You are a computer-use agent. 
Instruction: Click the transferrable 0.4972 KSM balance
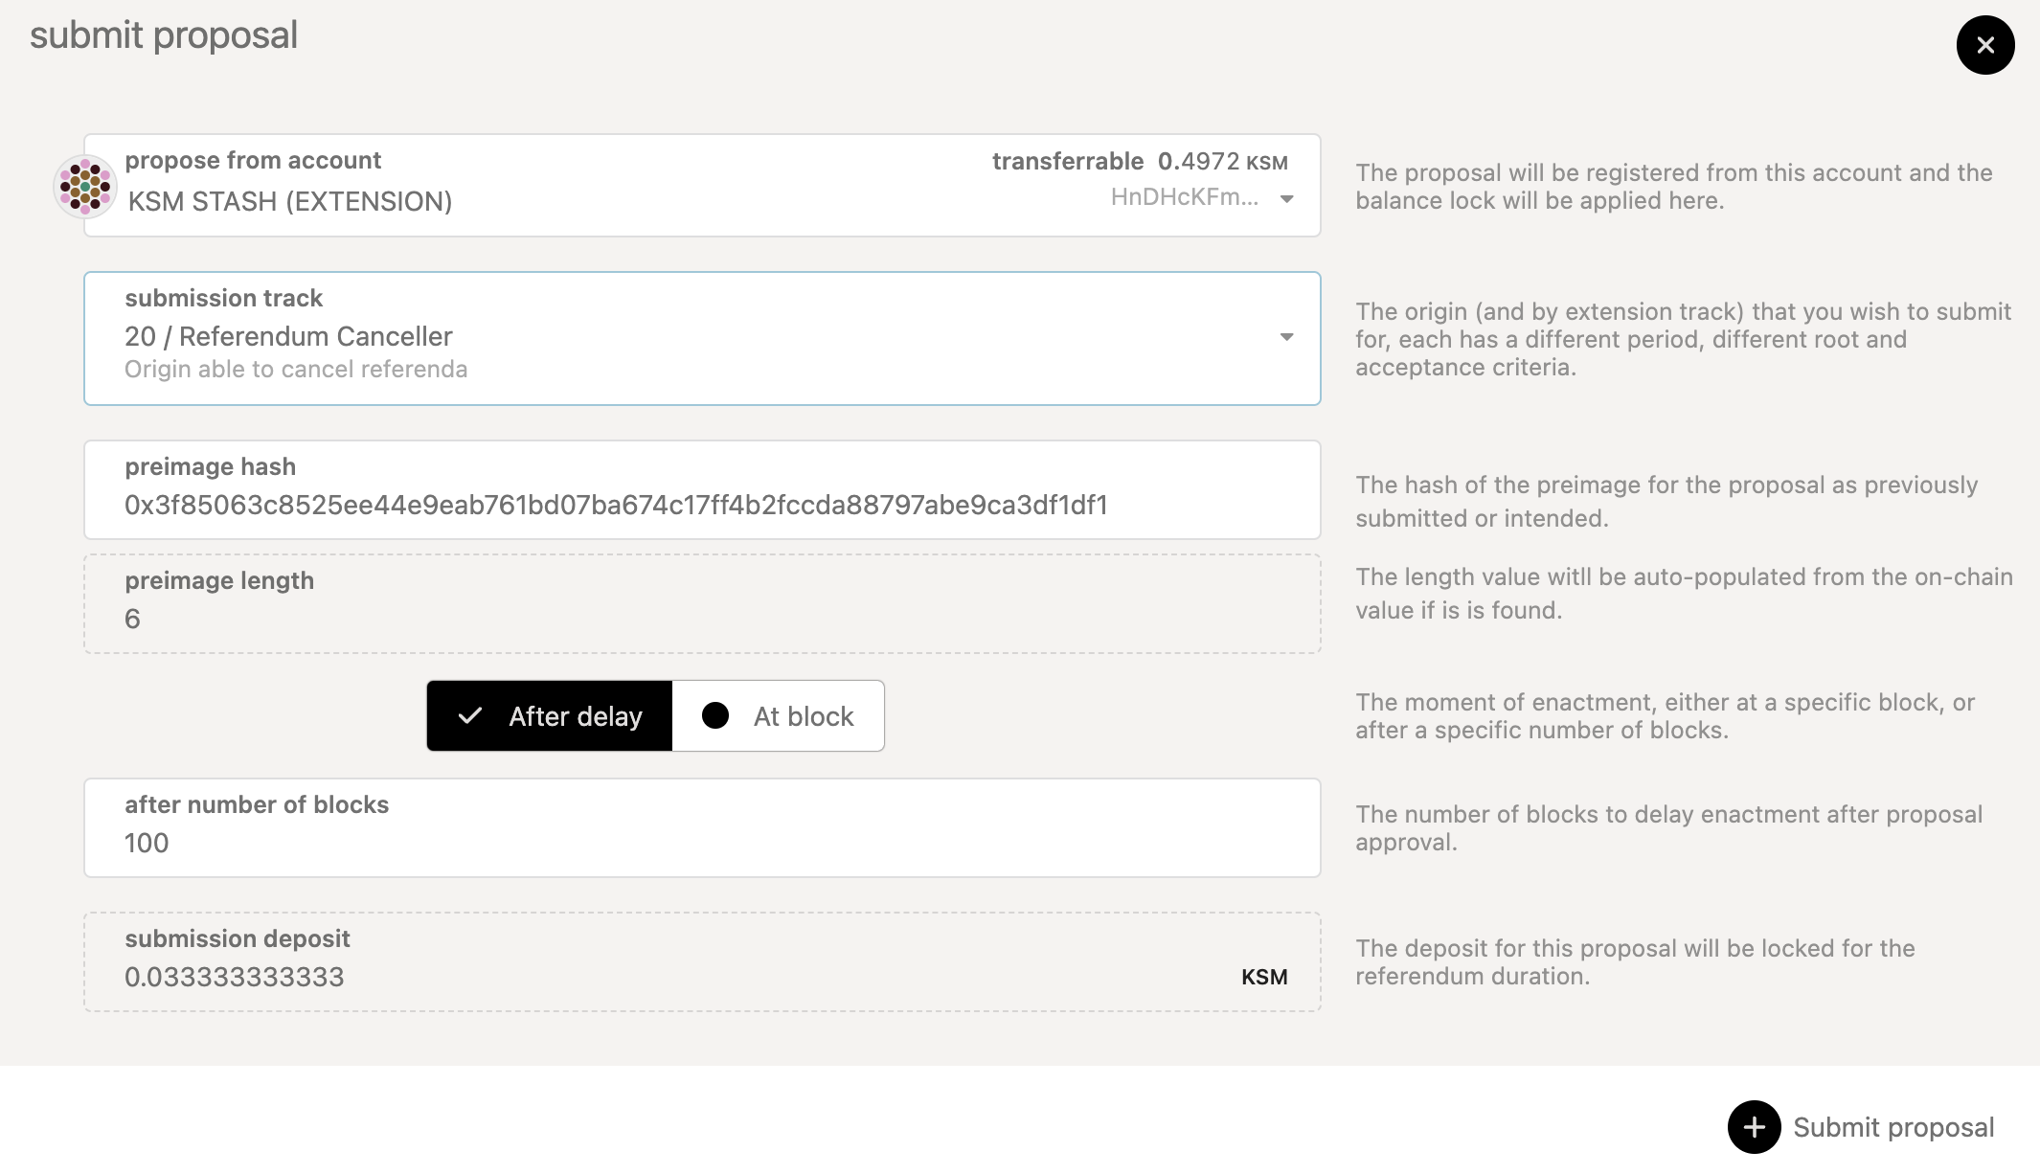coord(1139,162)
